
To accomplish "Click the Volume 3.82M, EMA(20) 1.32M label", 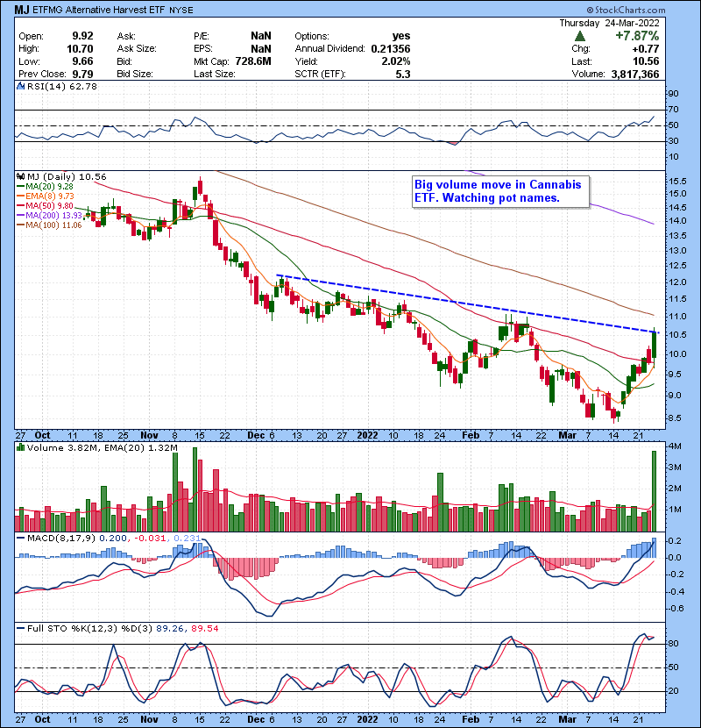I will click(x=102, y=447).
